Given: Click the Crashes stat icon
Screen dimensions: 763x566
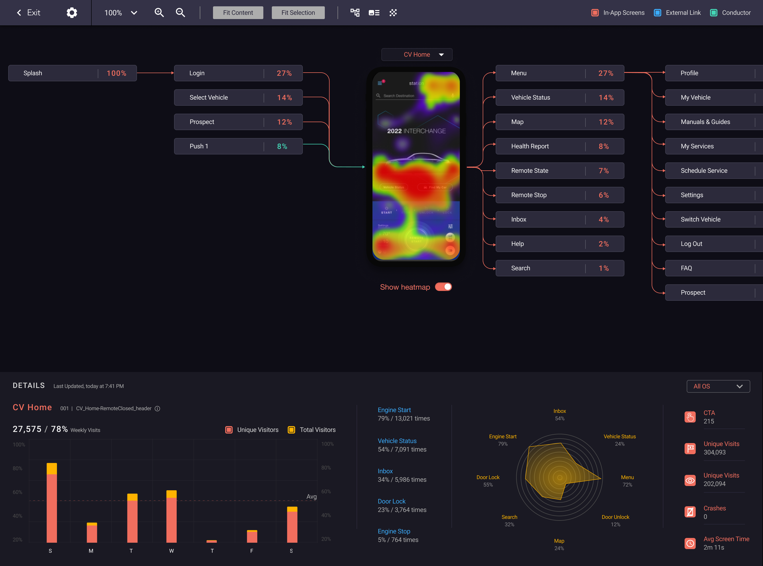Looking at the screenshot, I should (690, 512).
